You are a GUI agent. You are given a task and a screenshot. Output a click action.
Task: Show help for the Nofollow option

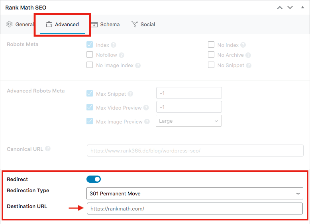tap(122, 55)
